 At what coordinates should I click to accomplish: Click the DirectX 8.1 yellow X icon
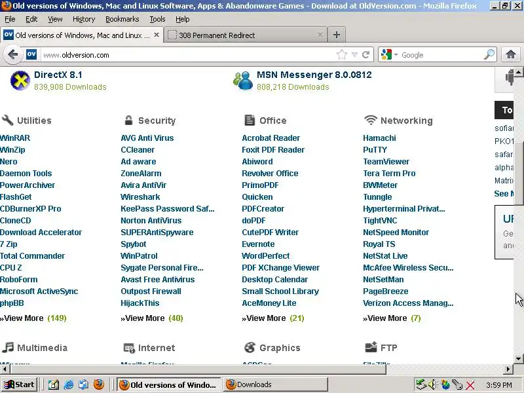(20, 81)
